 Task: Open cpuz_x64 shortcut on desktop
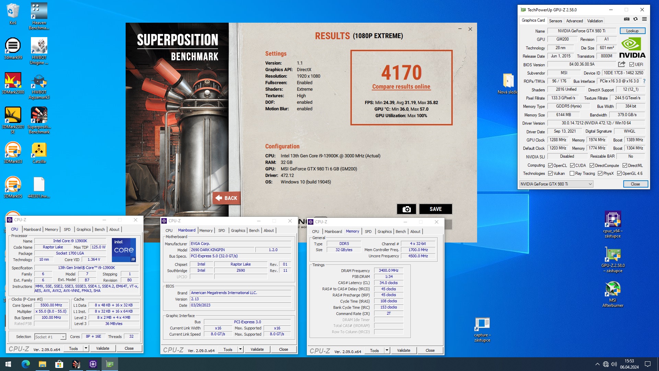click(x=613, y=225)
